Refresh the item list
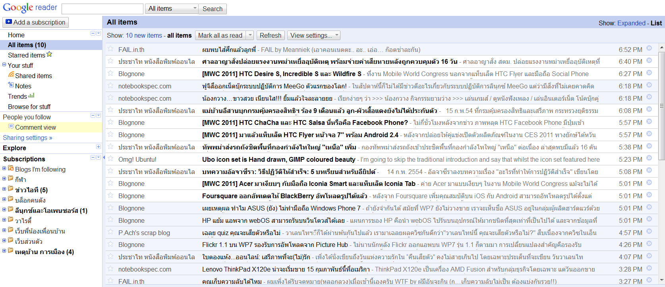 (271, 35)
